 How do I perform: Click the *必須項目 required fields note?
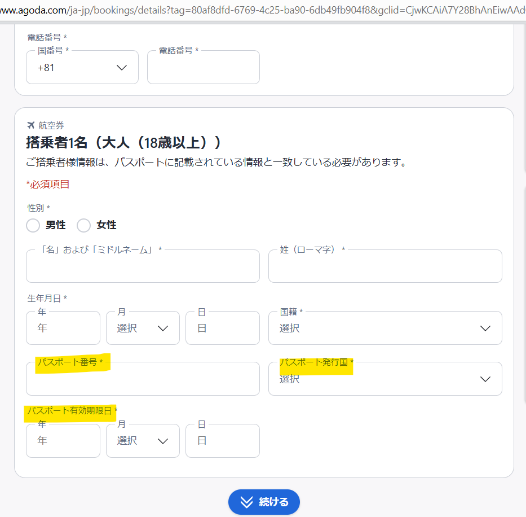point(48,184)
